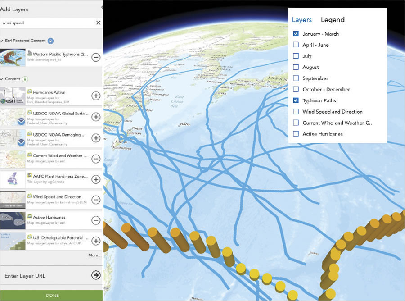Remove the Western Pacific Typhoons web scene

click(x=95, y=57)
